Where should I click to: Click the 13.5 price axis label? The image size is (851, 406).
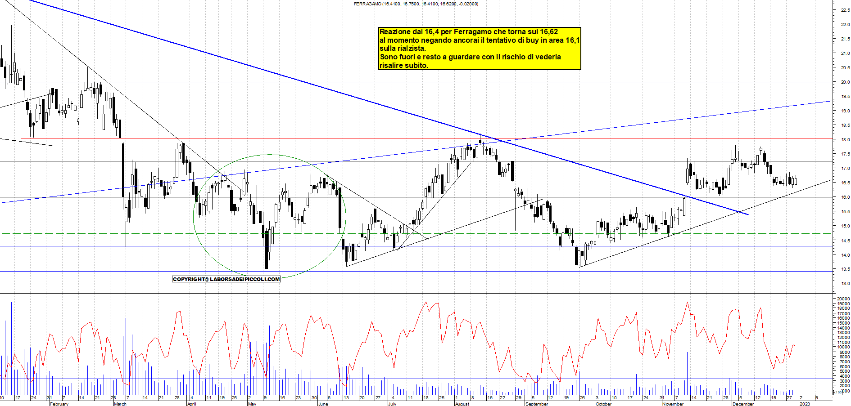[x=845, y=270]
